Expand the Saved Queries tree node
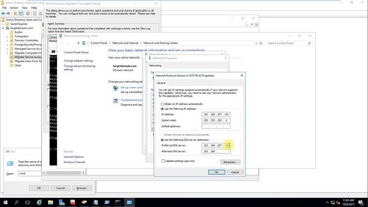Image resolution: width=368 pixels, height=207 pixels. [3, 24]
